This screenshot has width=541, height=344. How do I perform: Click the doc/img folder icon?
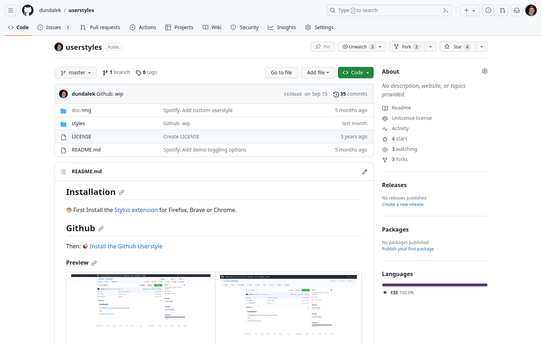(63, 111)
